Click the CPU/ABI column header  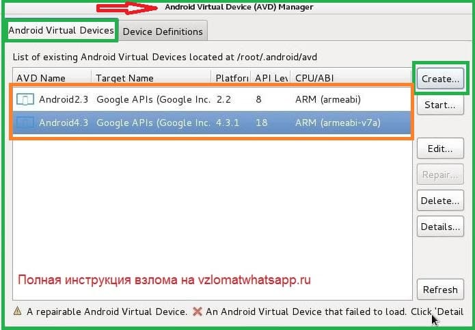pos(351,78)
